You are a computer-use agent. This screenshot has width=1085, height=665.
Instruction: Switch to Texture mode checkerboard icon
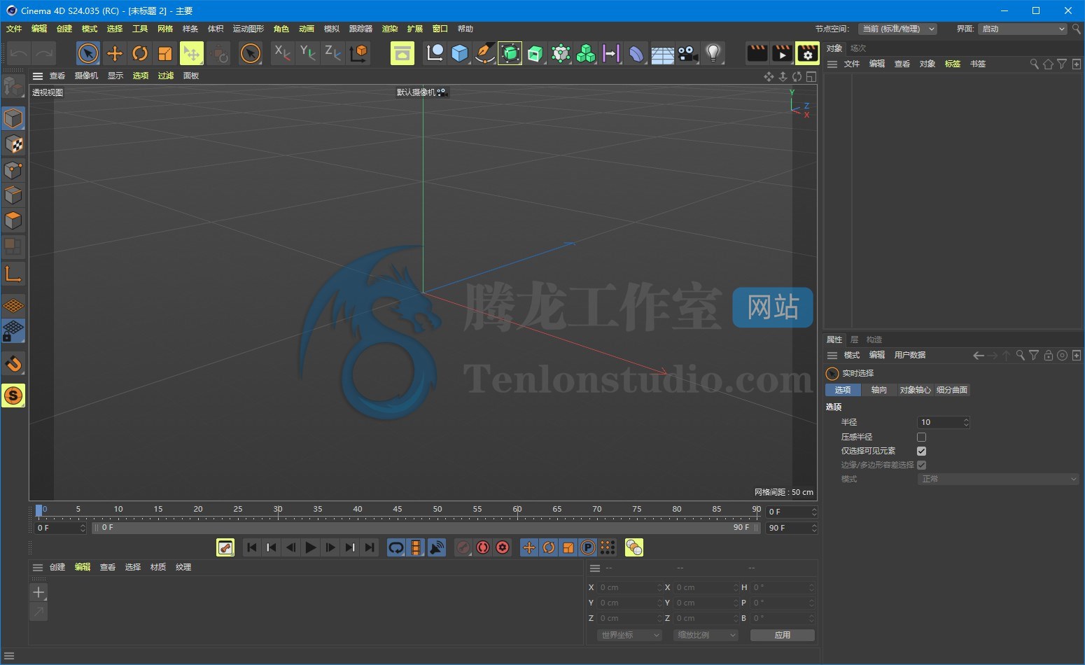coord(13,144)
